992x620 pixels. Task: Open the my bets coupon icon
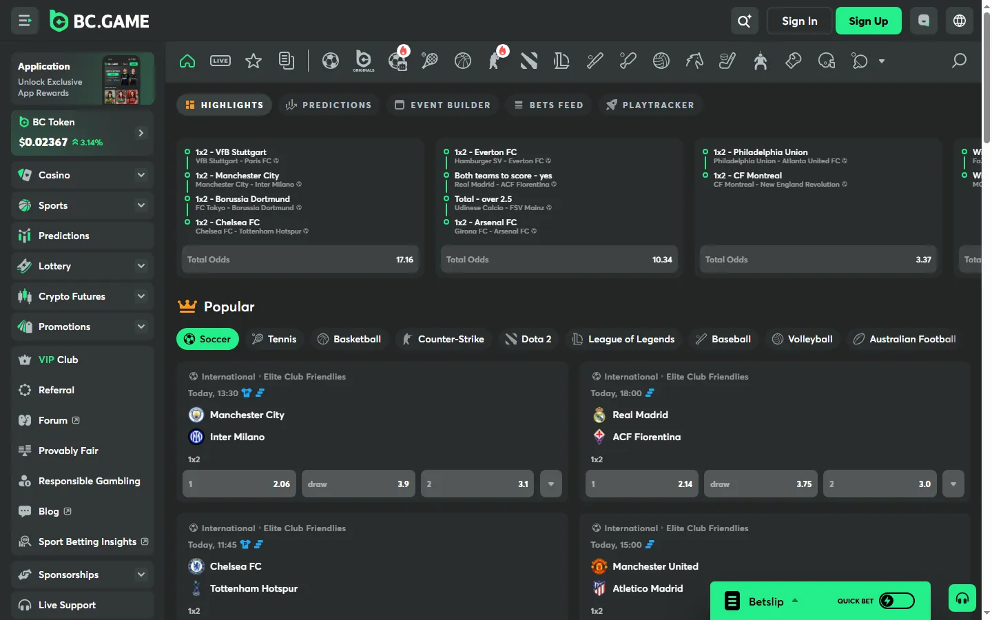point(287,61)
